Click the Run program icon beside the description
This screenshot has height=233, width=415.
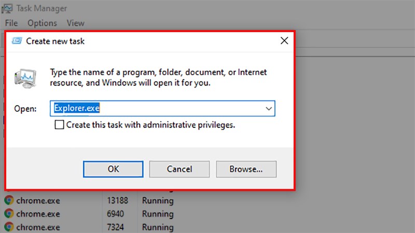24,77
